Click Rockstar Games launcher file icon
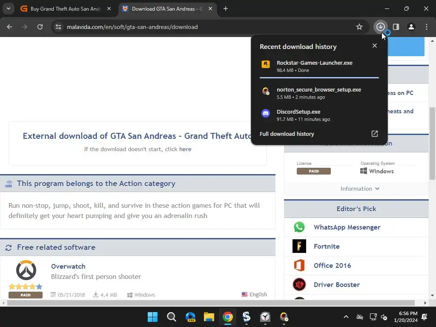The image size is (436, 327). (266, 64)
